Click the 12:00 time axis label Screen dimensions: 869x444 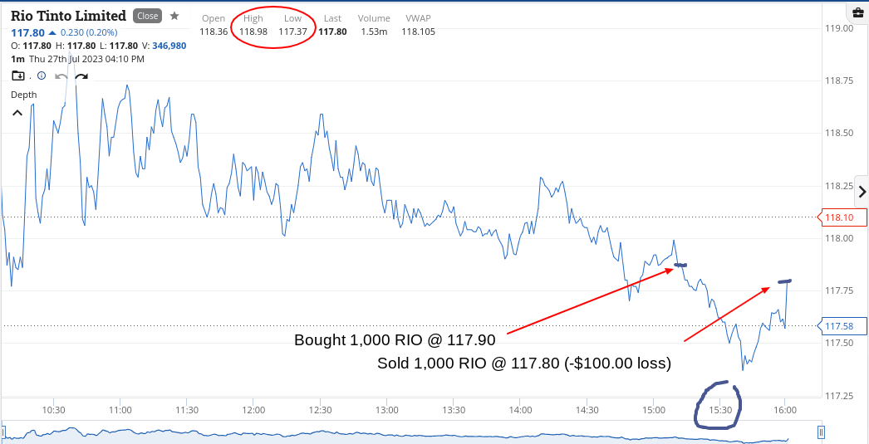click(253, 410)
